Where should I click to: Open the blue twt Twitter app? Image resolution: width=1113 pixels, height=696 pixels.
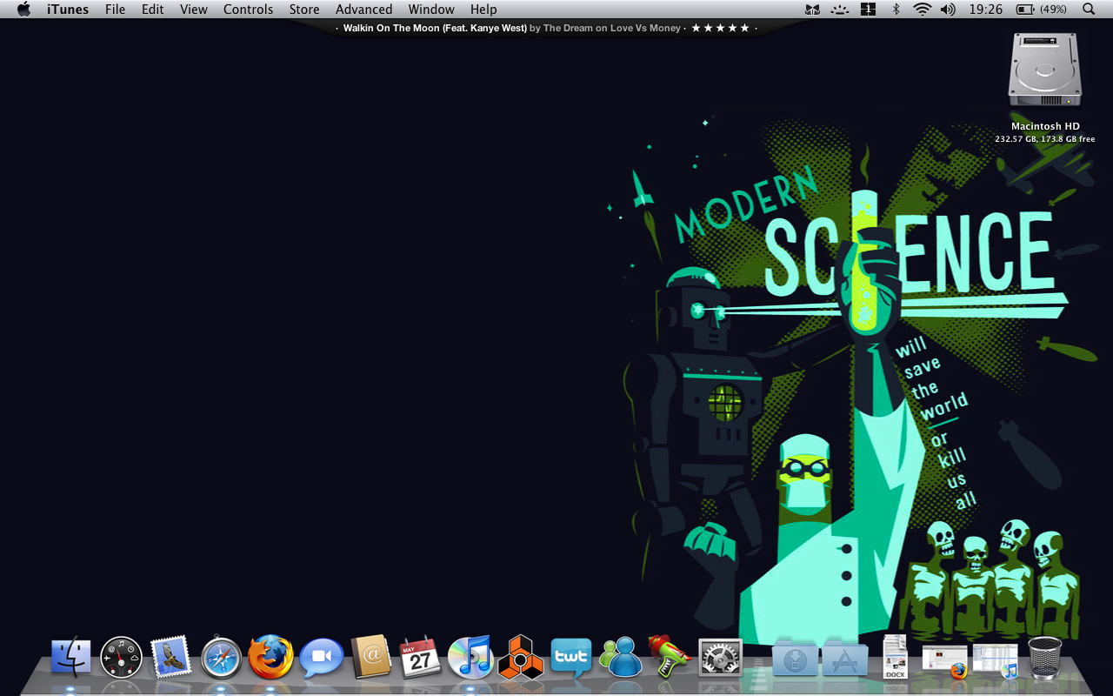pos(571,657)
